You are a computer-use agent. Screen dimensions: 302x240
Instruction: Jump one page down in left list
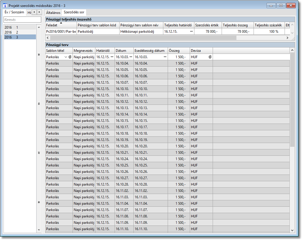point(39,153)
